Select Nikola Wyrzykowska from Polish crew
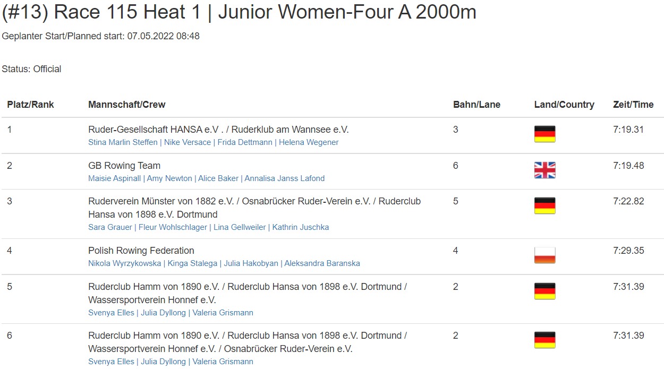The image size is (664, 369). point(125,263)
